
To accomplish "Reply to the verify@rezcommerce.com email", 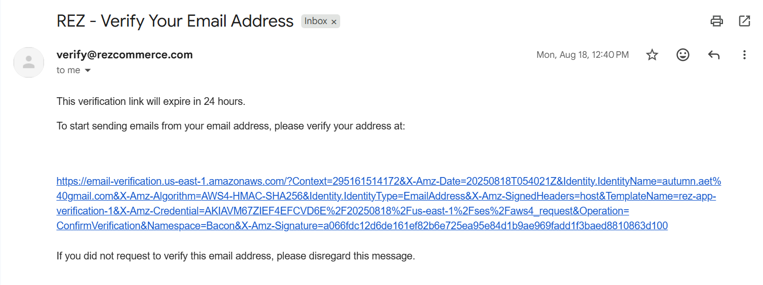I will (x=713, y=55).
